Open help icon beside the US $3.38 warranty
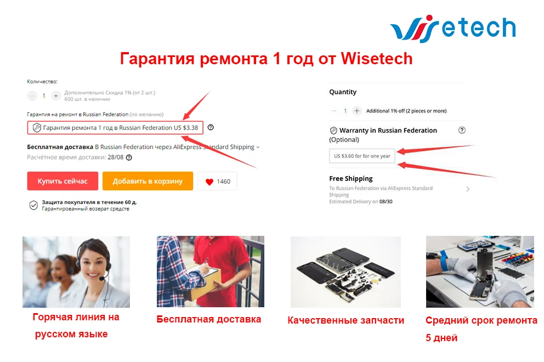The image size is (544, 362). point(211,127)
